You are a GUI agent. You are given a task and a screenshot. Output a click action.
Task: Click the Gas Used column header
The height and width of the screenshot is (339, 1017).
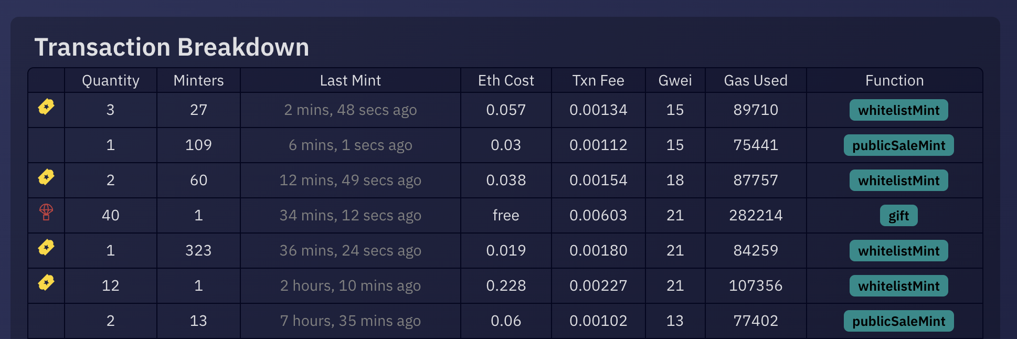(756, 80)
